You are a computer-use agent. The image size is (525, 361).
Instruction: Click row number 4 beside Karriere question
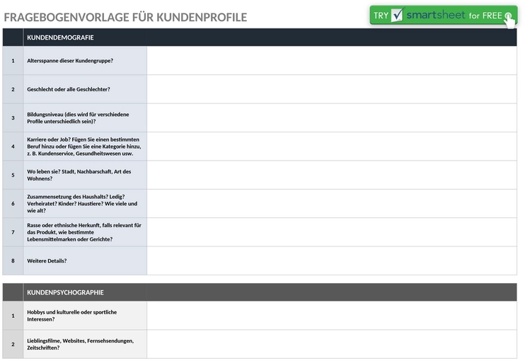click(13, 147)
